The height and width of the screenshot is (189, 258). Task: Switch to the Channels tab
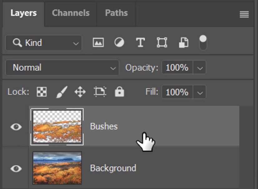coord(71,13)
